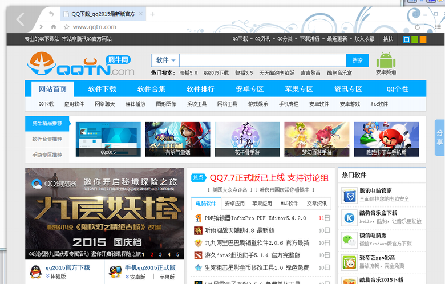Open 腾讯电脑管家 shield icon

pyautogui.click(x=349, y=196)
